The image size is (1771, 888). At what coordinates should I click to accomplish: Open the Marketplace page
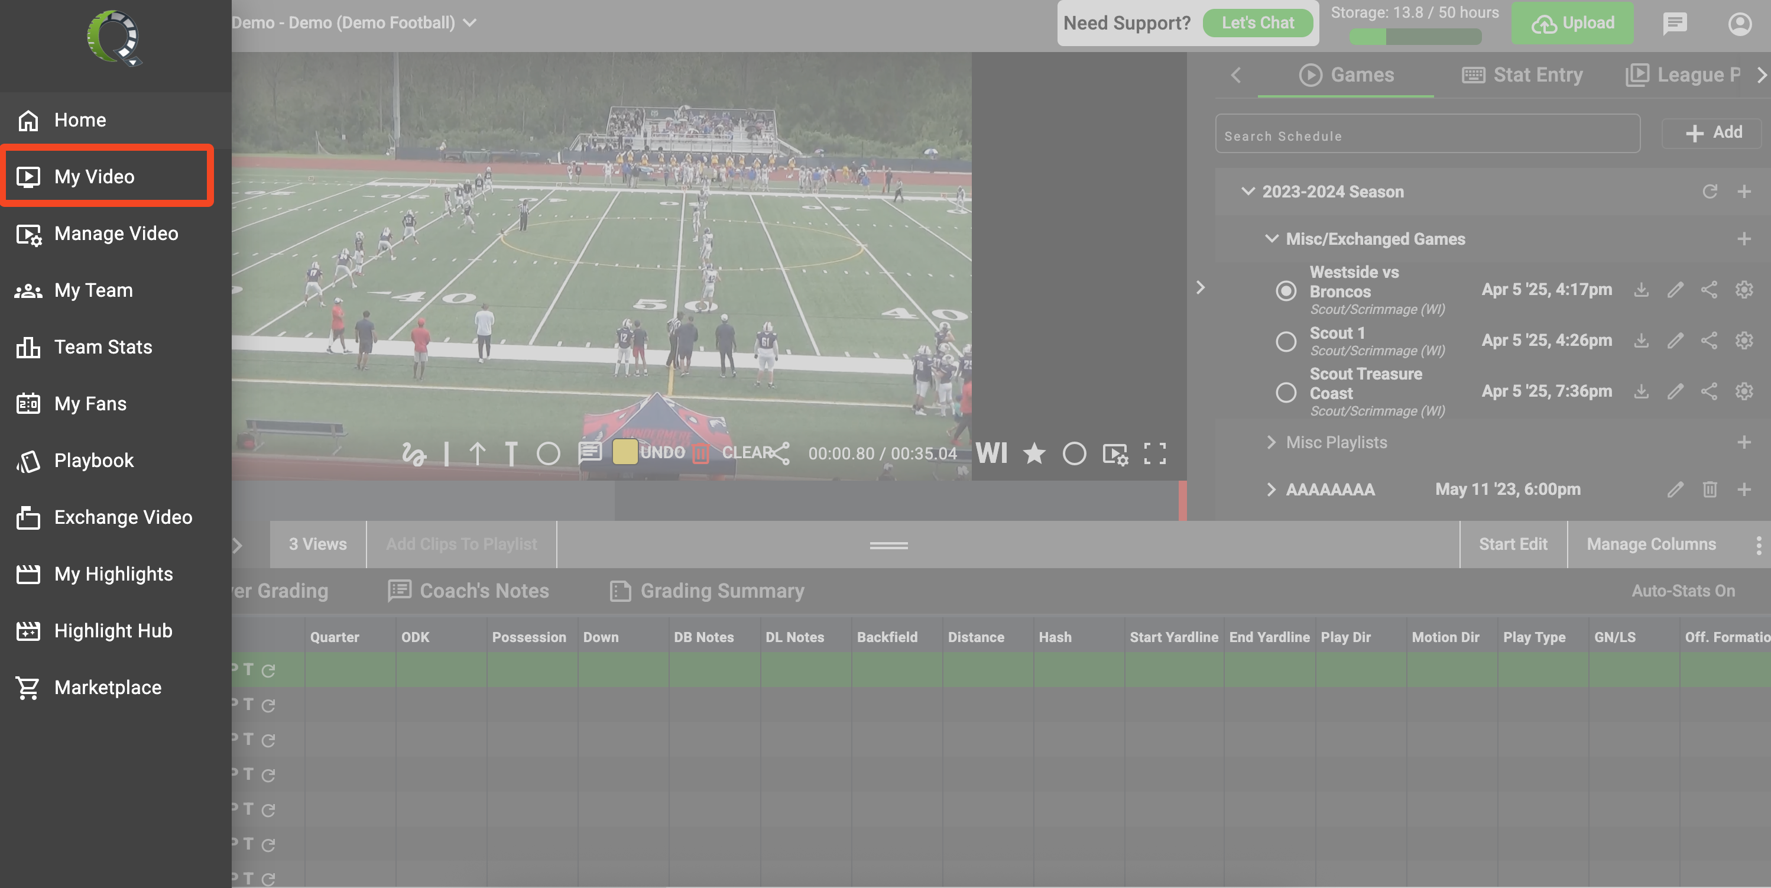pos(115,687)
